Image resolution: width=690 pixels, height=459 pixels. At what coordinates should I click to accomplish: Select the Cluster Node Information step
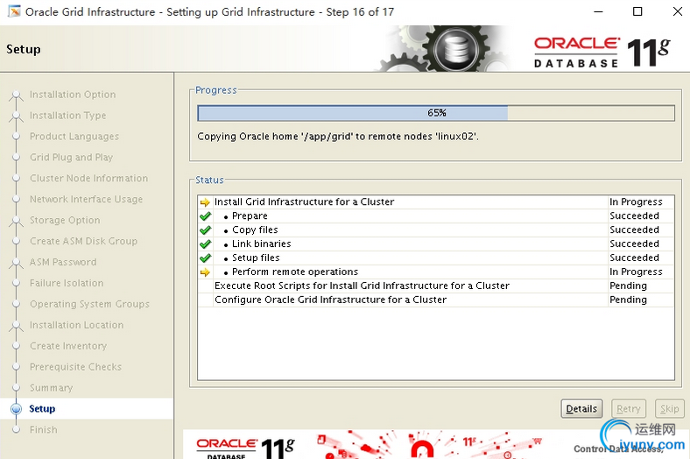pyautogui.click(x=89, y=178)
